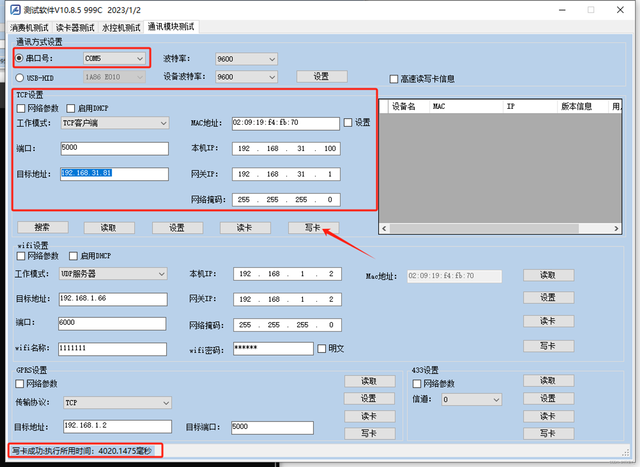Click the status bar resize grip

coord(626,453)
